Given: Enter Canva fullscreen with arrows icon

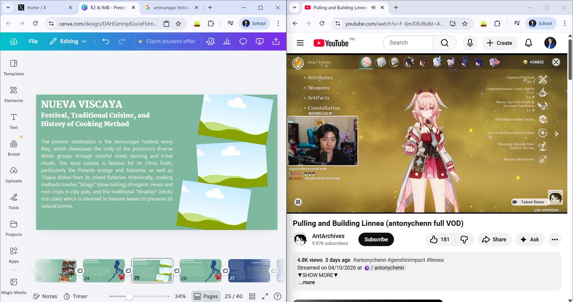Looking at the screenshot, I should 265,296.
